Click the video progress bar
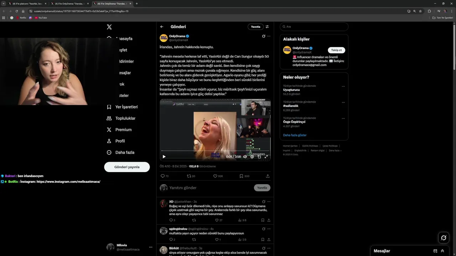This screenshot has height=256, width=456. click(215, 151)
